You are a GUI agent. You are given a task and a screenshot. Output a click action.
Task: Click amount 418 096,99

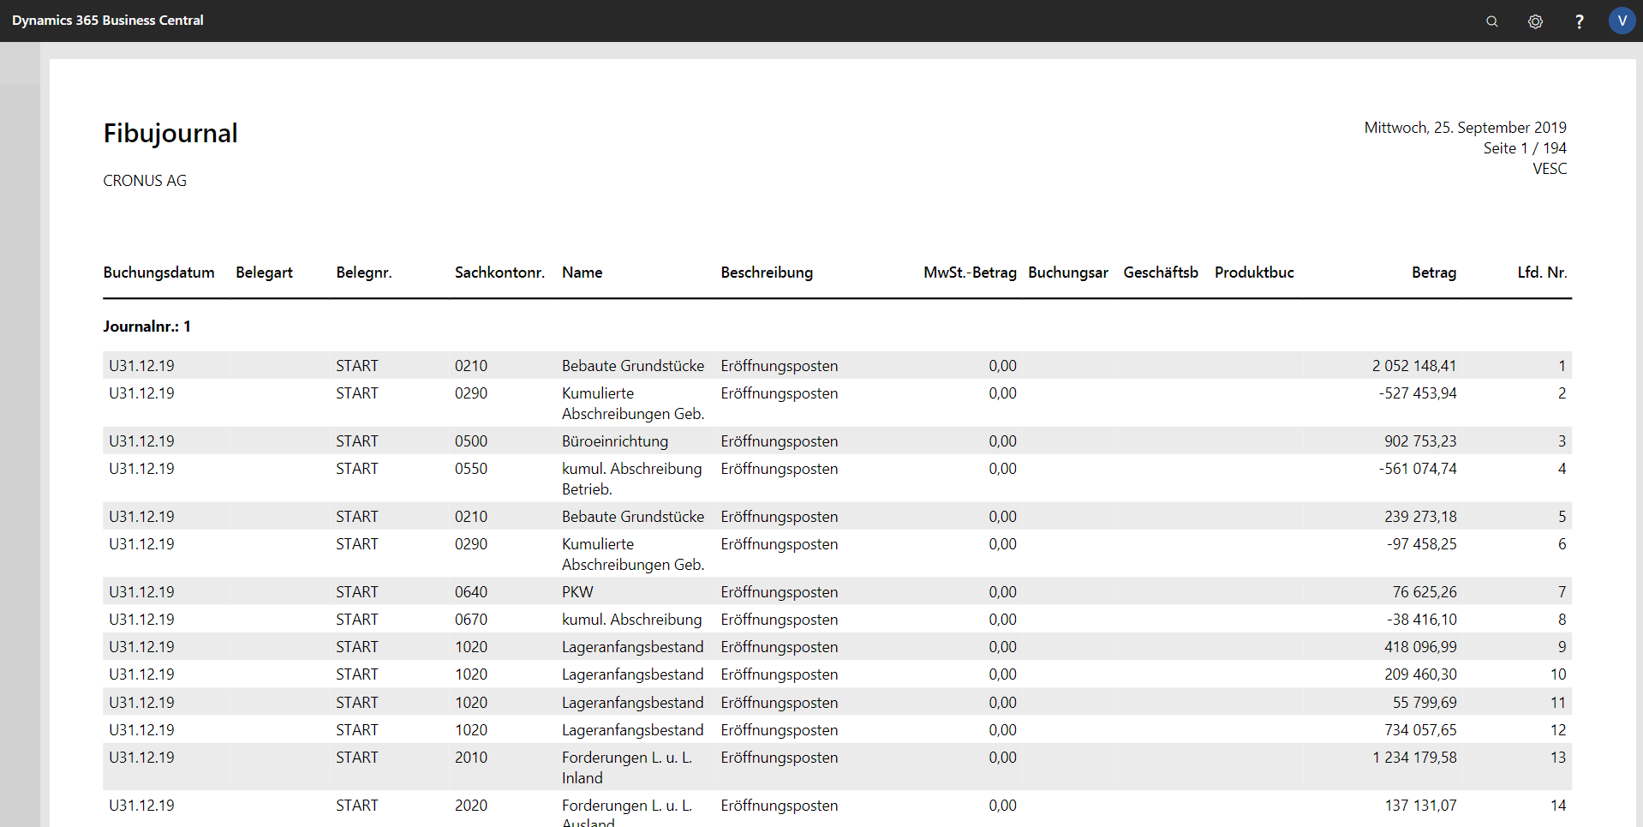click(x=1420, y=647)
